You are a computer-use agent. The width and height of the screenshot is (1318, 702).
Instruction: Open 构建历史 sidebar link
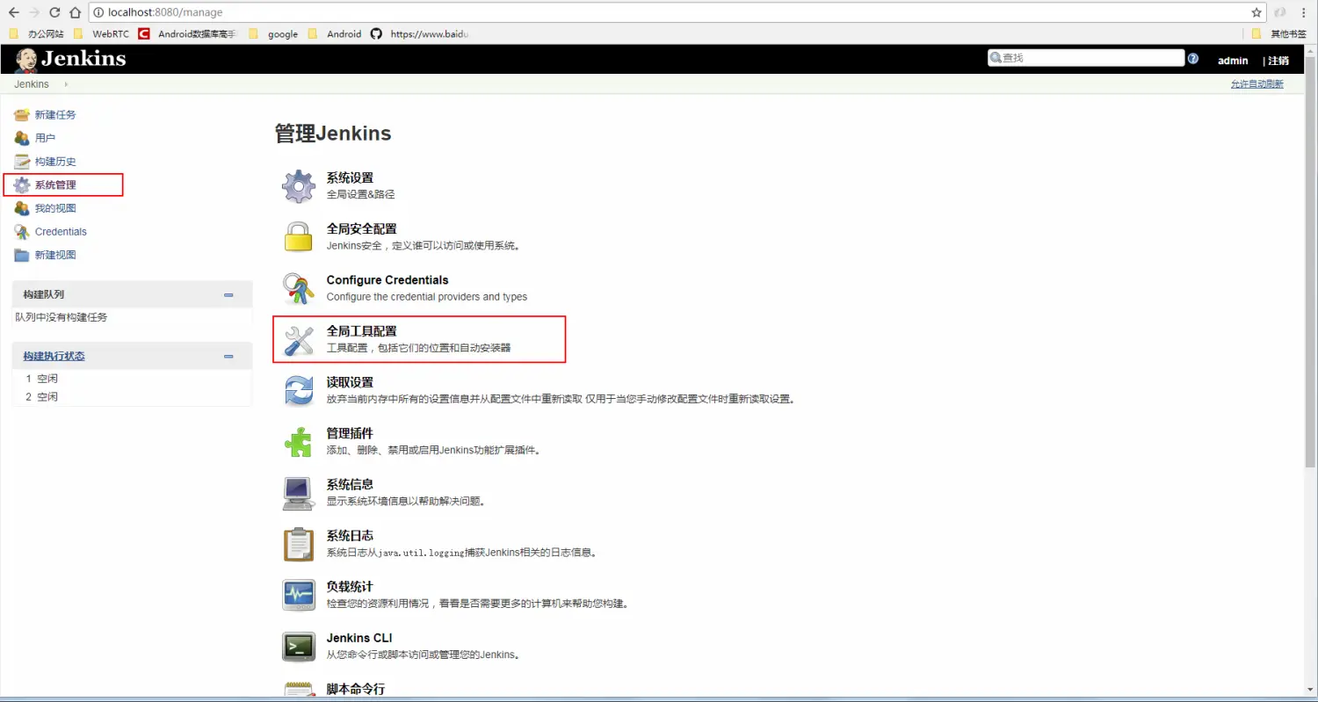pyautogui.click(x=55, y=162)
